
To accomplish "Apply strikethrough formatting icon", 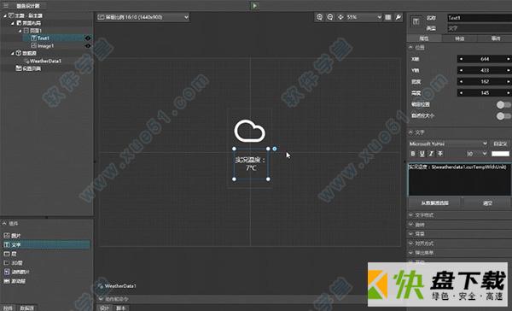I will (x=440, y=154).
